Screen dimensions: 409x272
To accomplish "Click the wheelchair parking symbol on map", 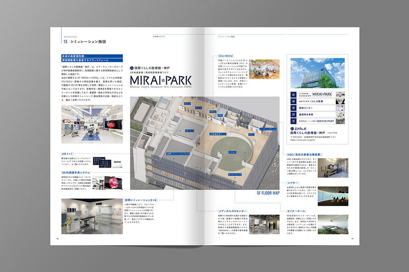I will click(274, 165).
